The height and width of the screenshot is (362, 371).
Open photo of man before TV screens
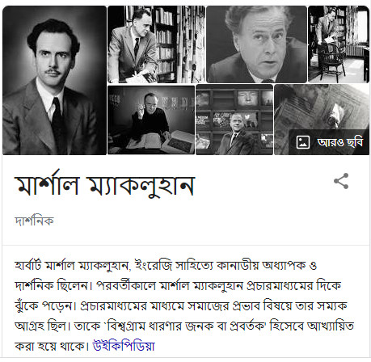point(234,120)
